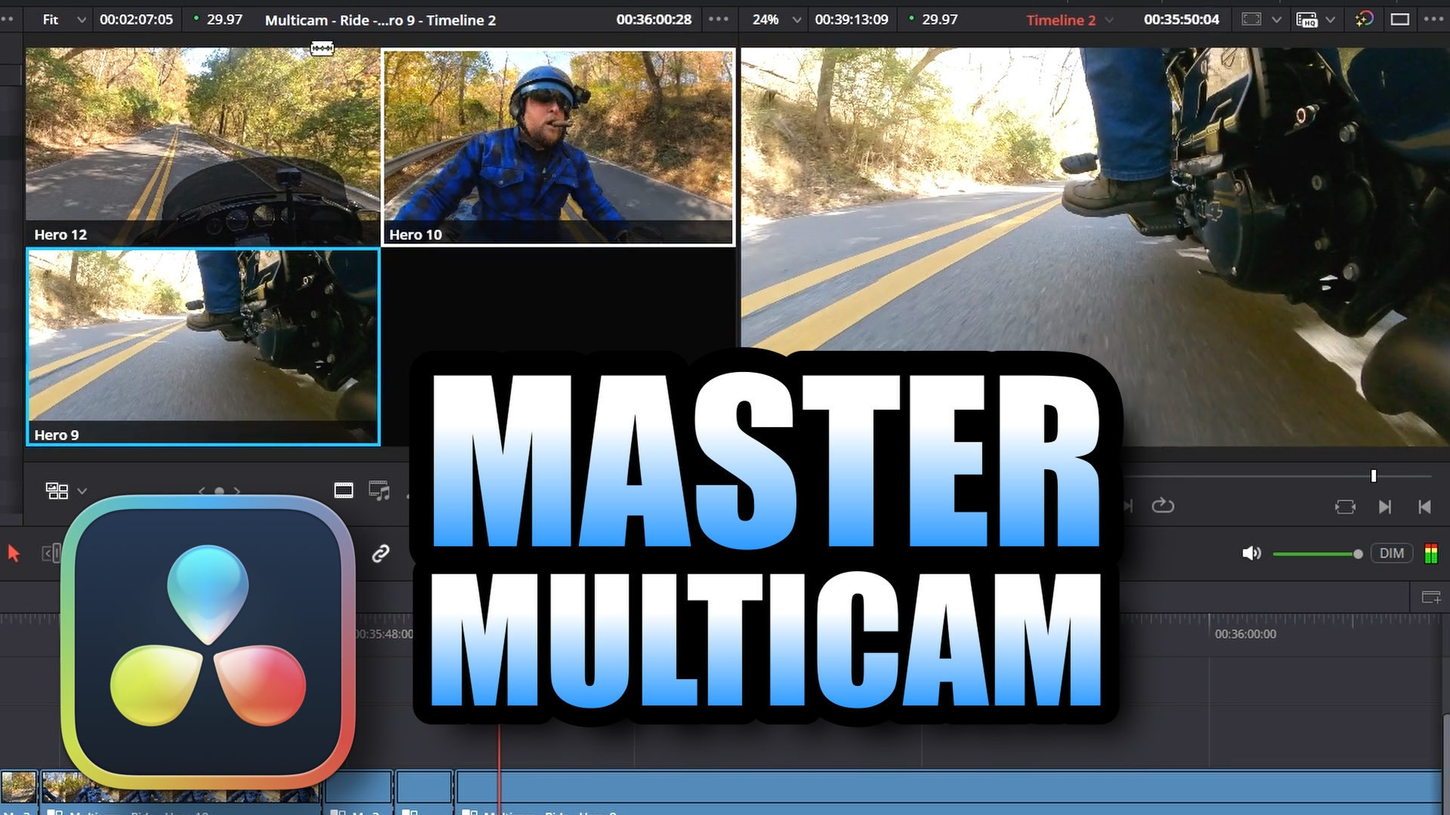Screen dimensions: 1450x815
Task: Expand the multicam layout dropdown arrow
Action: pyautogui.click(x=82, y=491)
